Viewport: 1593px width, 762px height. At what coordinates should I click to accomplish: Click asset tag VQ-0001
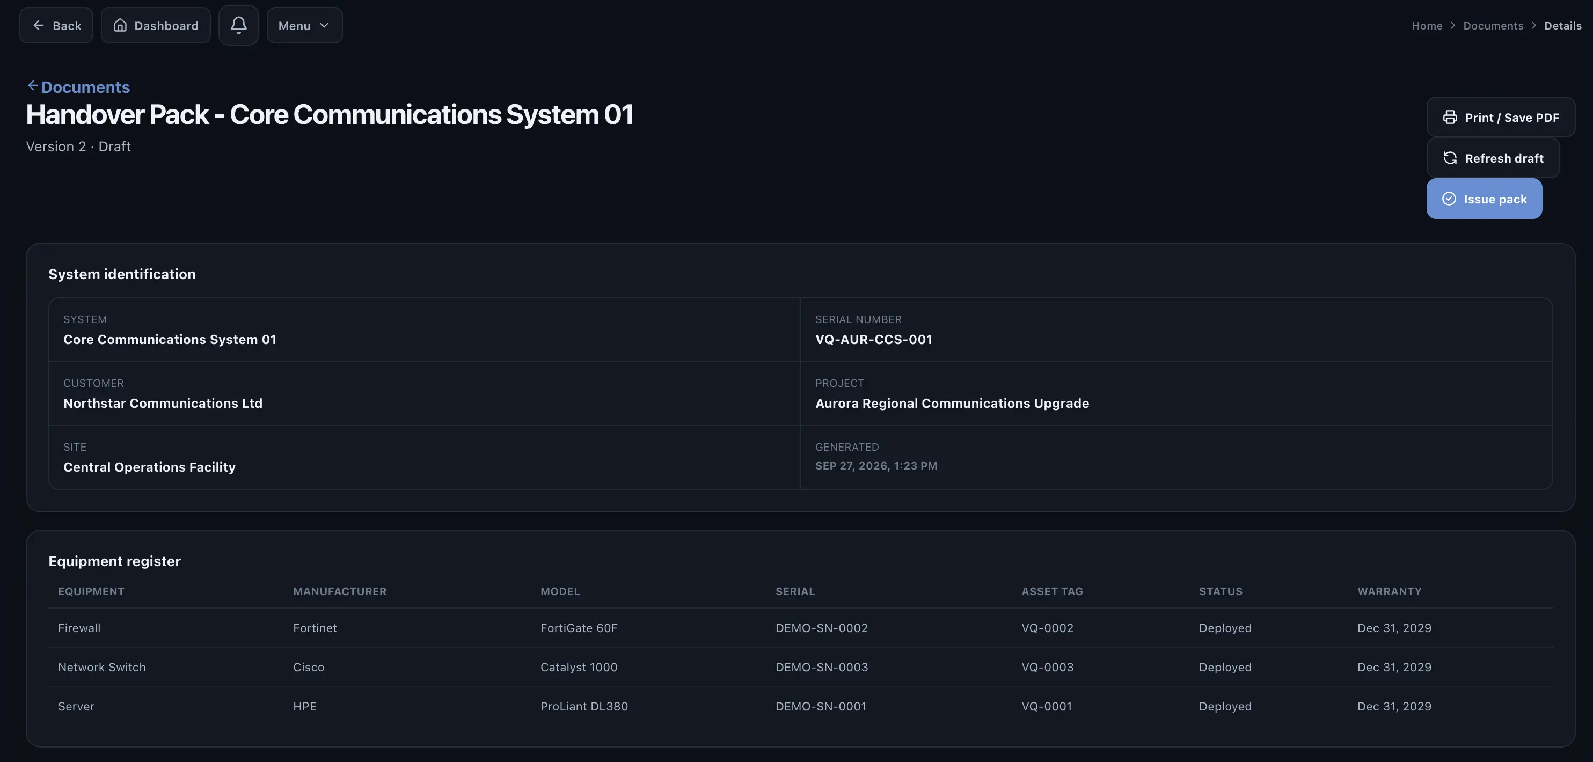pos(1046,706)
